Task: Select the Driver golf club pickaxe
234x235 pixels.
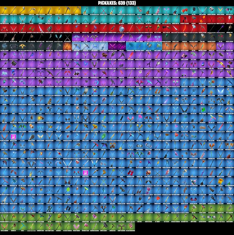Action: [22, 11]
